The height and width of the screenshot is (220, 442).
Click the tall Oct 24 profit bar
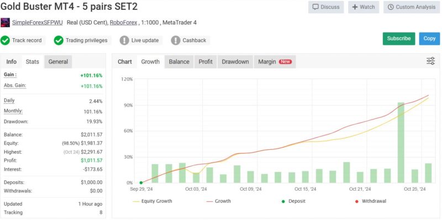(x=401, y=143)
